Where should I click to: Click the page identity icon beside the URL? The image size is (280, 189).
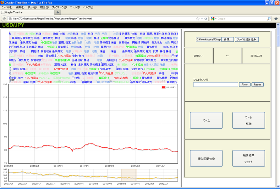click(10, 19)
